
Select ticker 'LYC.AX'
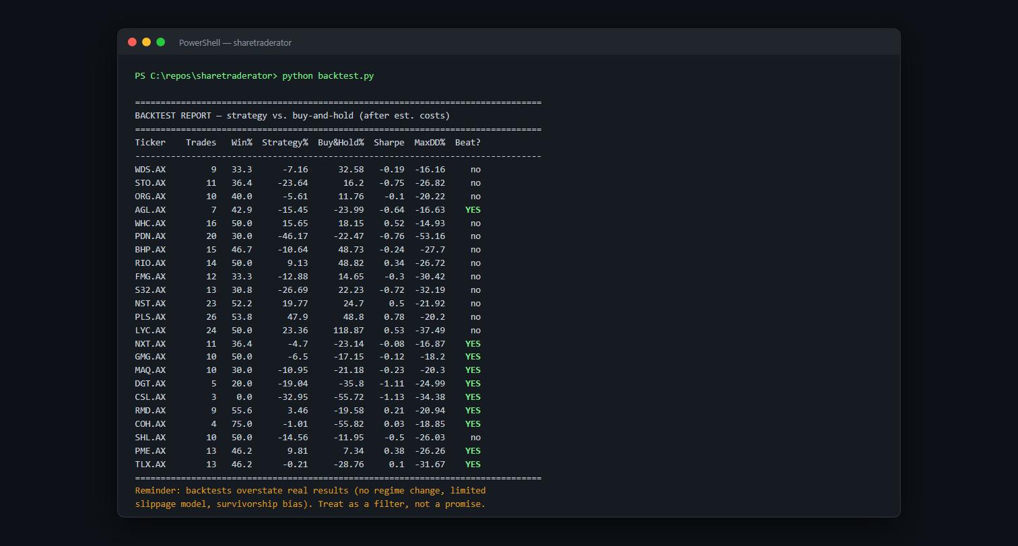[x=150, y=330]
